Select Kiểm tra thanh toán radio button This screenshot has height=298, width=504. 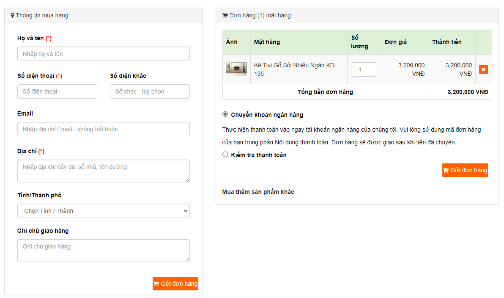[x=225, y=155]
